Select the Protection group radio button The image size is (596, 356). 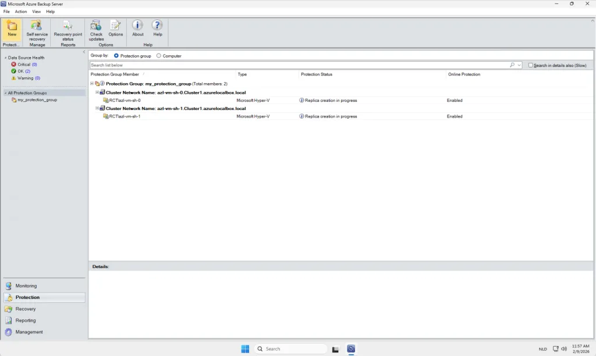[x=116, y=56]
